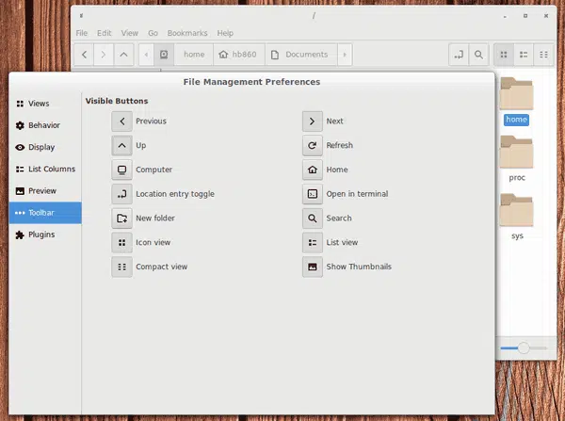Toggle the Show Thumbnails button icon

point(313,267)
